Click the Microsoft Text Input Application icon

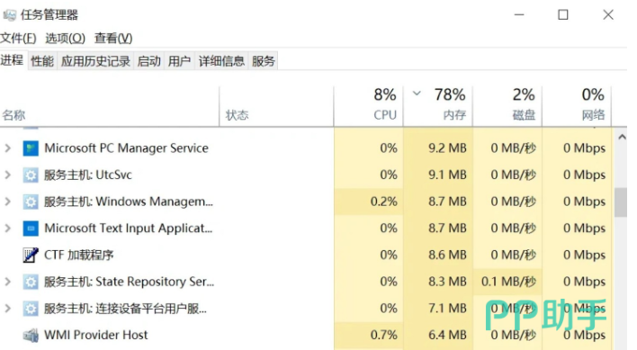point(31,229)
